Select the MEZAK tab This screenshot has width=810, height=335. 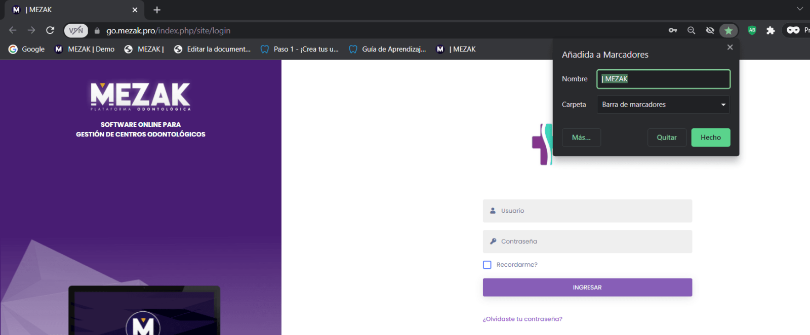[x=73, y=10]
